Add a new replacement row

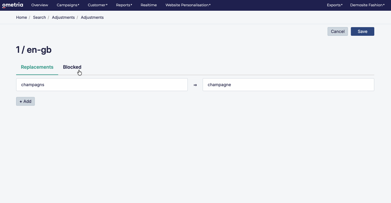(25, 101)
